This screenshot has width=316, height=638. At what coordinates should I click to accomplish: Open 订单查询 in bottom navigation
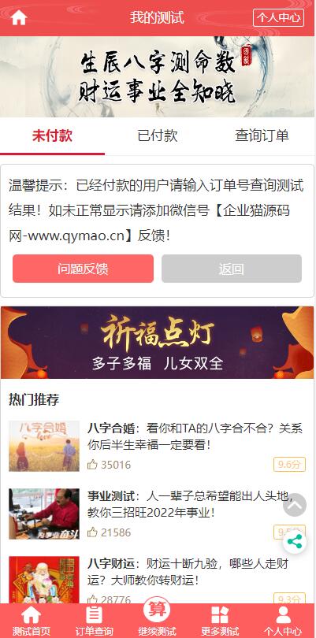94,621
